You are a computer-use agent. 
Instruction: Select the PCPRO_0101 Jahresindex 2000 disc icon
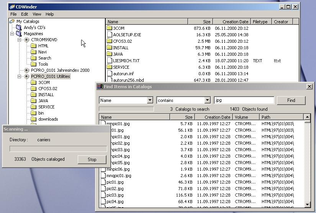pyautogui.click(x=26, y=70)
